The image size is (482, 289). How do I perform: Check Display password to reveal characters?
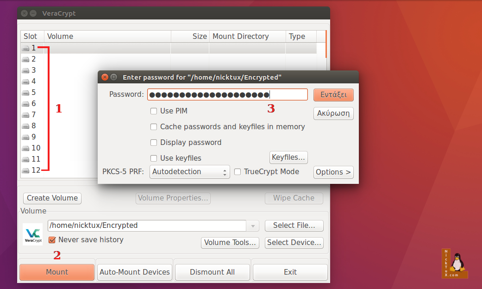tap(153, 142)
